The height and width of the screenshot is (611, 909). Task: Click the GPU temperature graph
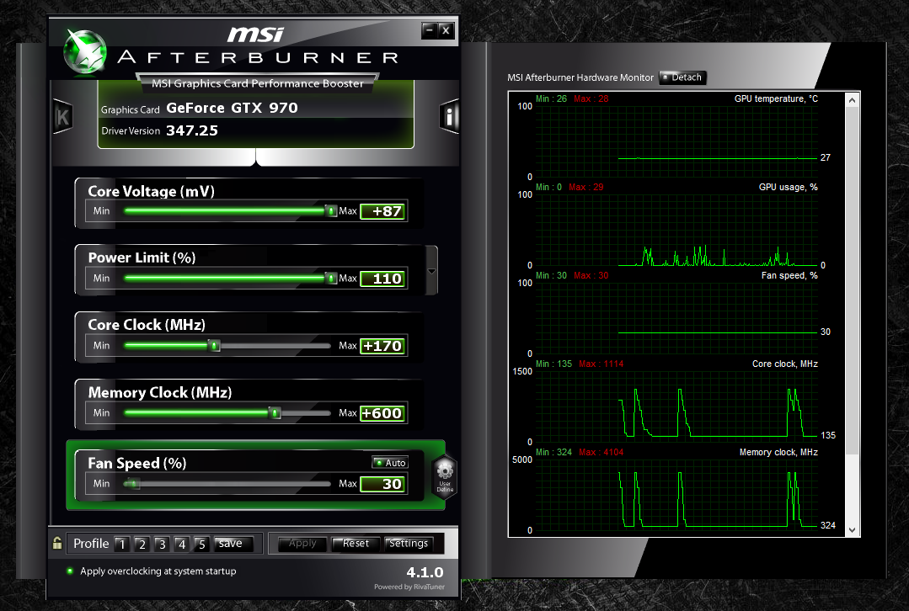pos(676,141)
